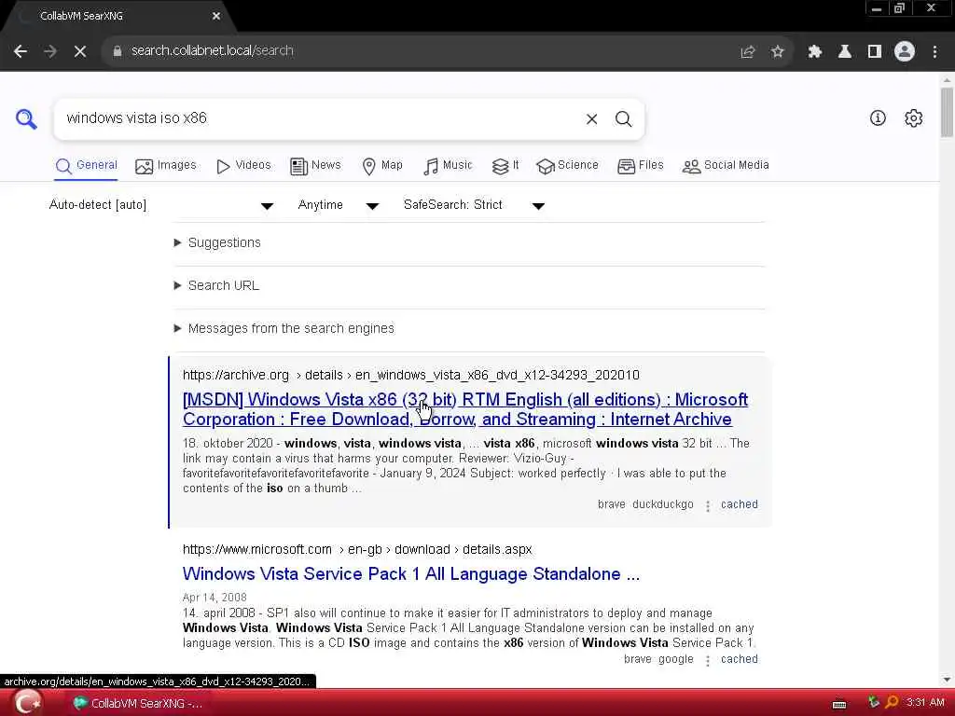Viewport: 955px width, 716px height.
Task: Click the lock icon in address bar
Action: (118, 51)
